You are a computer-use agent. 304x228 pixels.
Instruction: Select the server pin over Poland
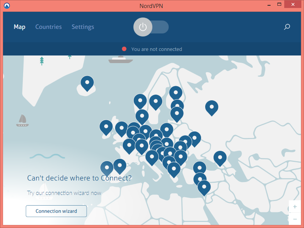(167, 130)
